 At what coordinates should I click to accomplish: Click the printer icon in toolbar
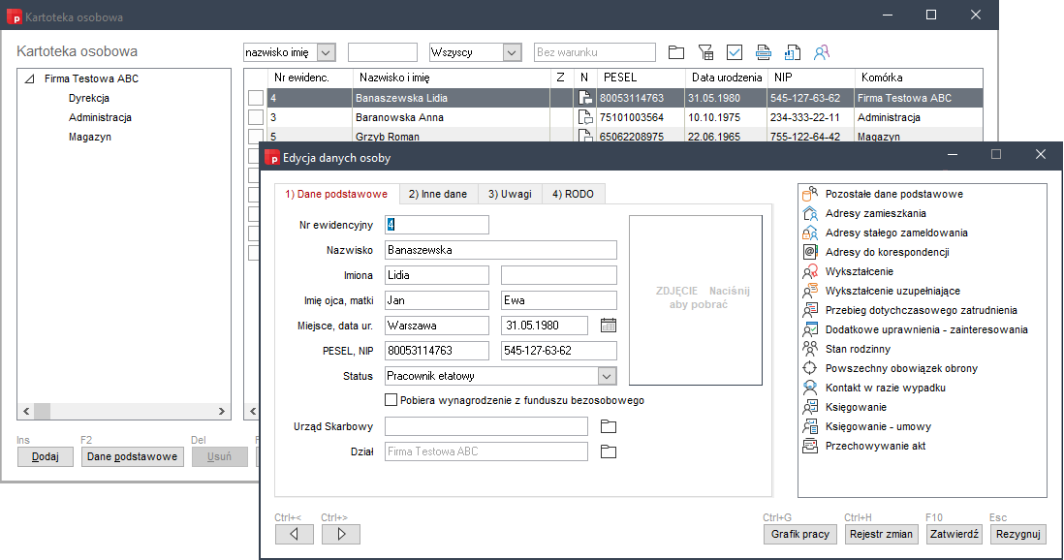click(x=764, y=52)
